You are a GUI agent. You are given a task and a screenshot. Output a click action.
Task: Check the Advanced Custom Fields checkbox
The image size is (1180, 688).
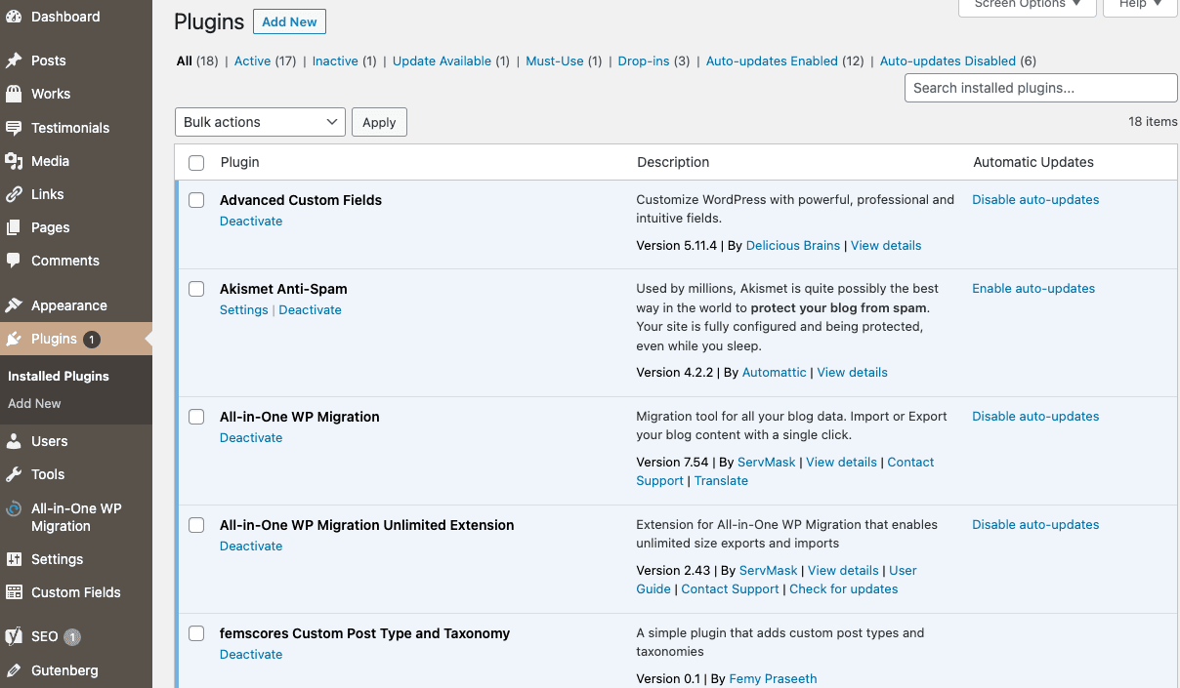tap(195, 200)
